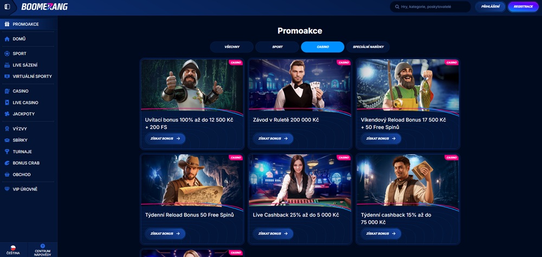Viewport: 542px width, 257px height.
Task: Focus the games search input field
Action: point(430,6)
